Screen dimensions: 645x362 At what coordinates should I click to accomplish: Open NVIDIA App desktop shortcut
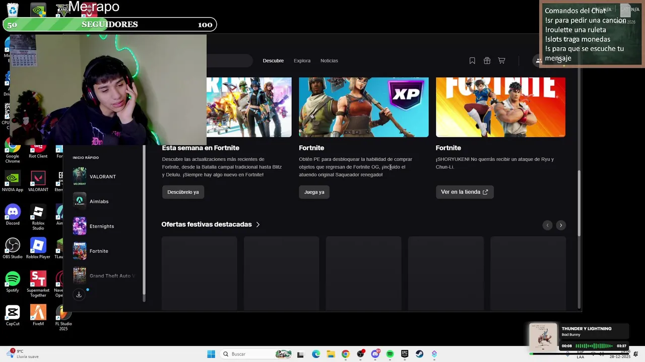13,182
